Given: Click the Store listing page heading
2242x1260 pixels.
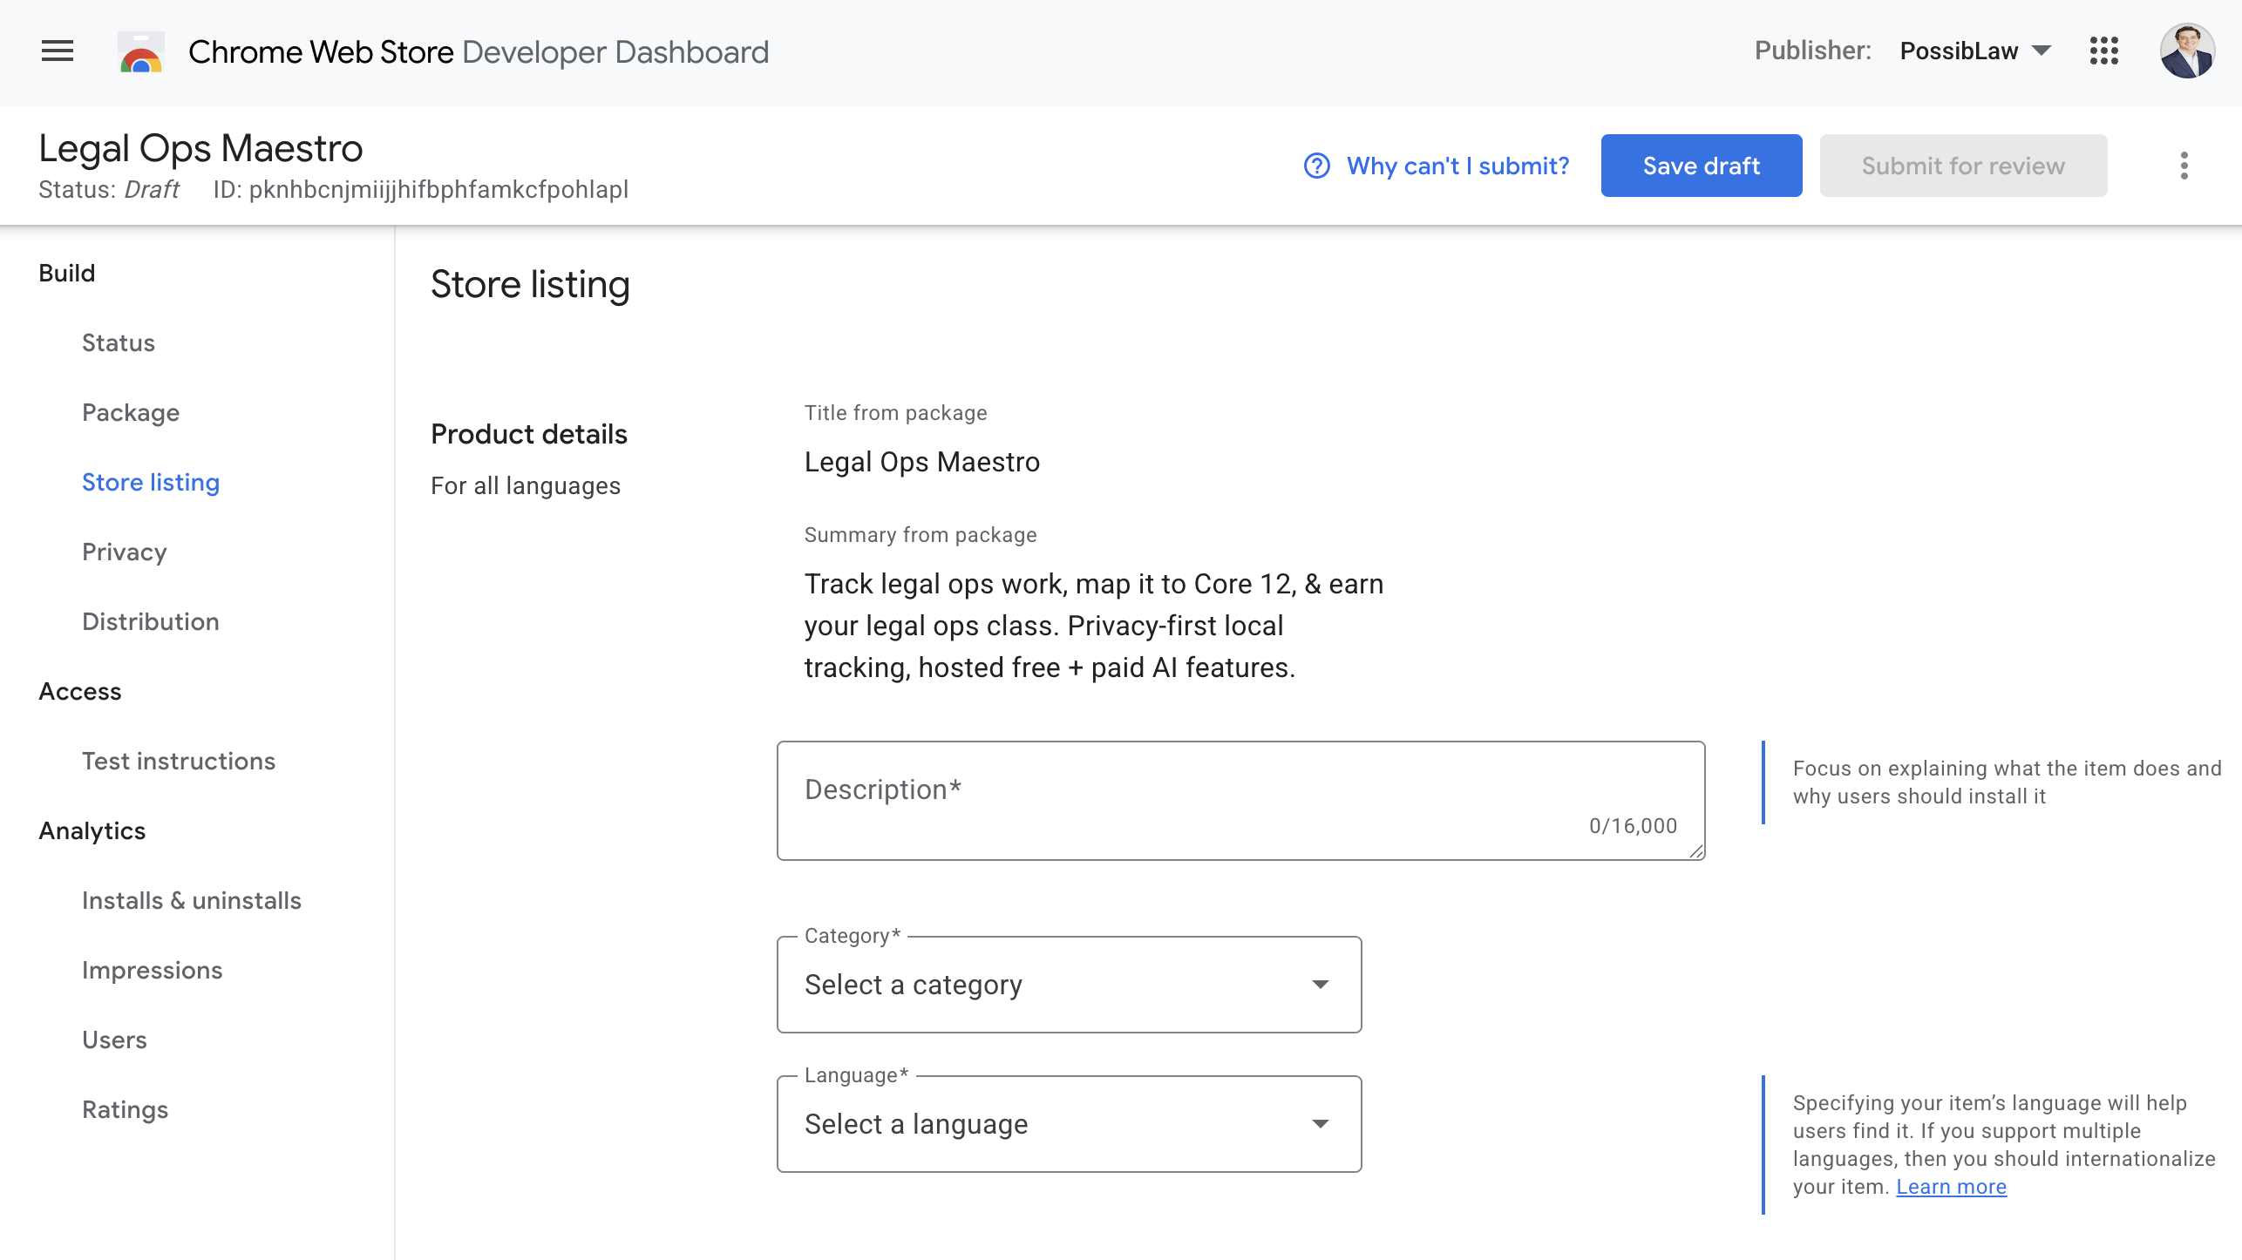Looking at the screenshot, I should (530, 285).
